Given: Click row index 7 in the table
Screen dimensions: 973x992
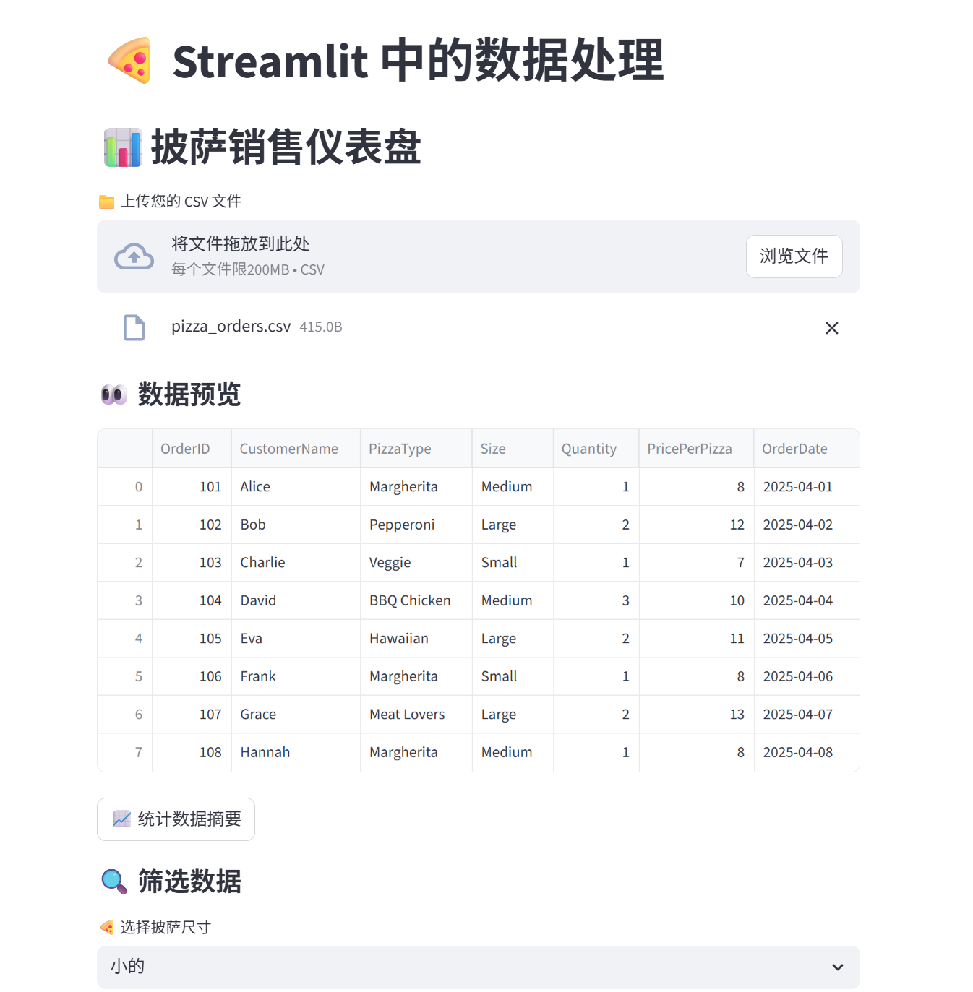Looking at the screenshot, I should tap(125, 752).
